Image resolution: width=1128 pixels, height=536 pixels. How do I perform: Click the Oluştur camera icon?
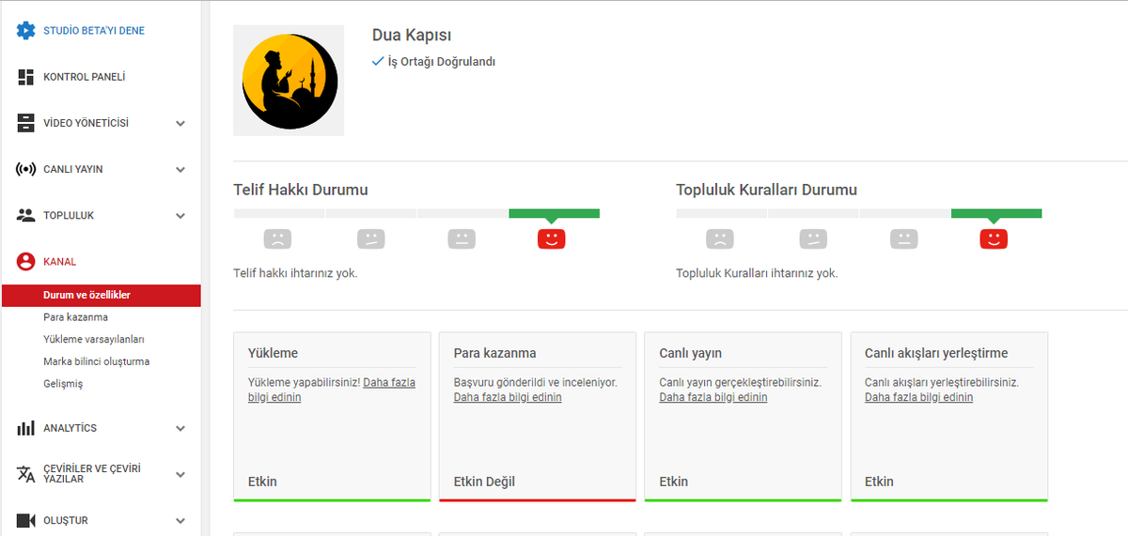pyautogui.click(x=26, y=520)
